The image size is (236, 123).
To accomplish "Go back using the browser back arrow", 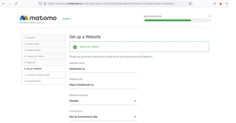I will pos(4,4).
